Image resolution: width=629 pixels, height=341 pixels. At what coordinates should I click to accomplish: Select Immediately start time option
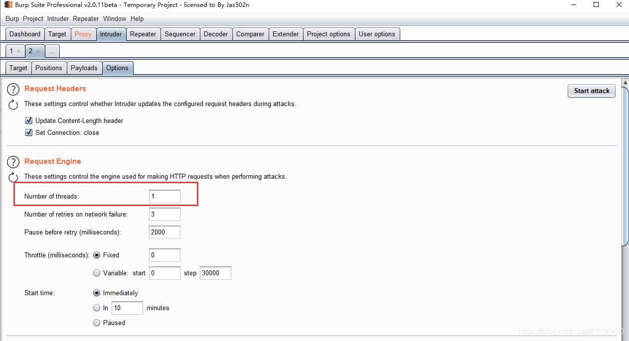(x=97, y=293)
